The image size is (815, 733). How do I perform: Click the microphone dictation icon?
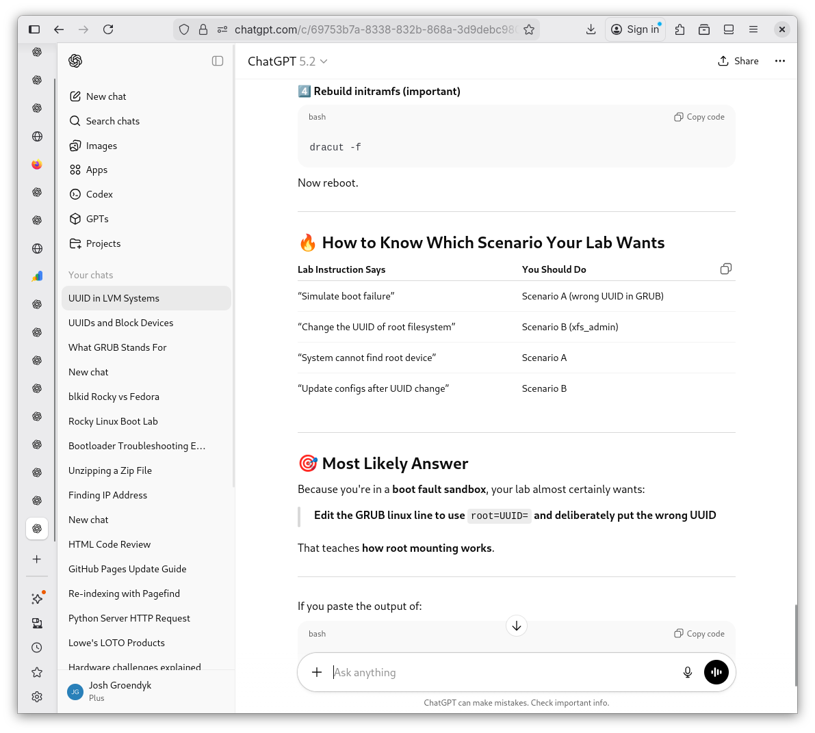688,672
